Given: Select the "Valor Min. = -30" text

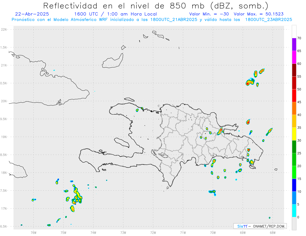Looking at the screenshot, I should point(209,14).
